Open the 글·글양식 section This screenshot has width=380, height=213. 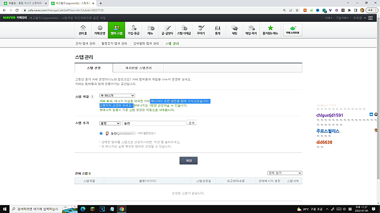coord(167,30)
